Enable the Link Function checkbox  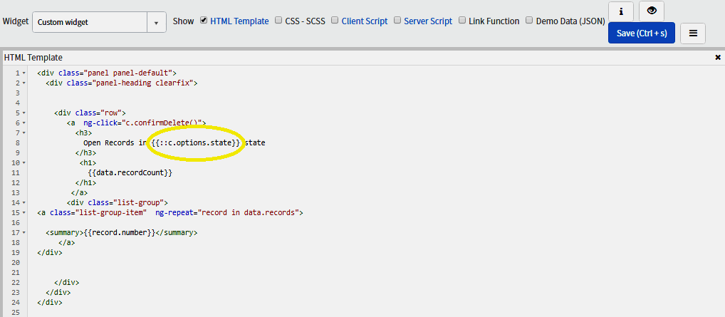pyautogui.click(x=462, y=21)
